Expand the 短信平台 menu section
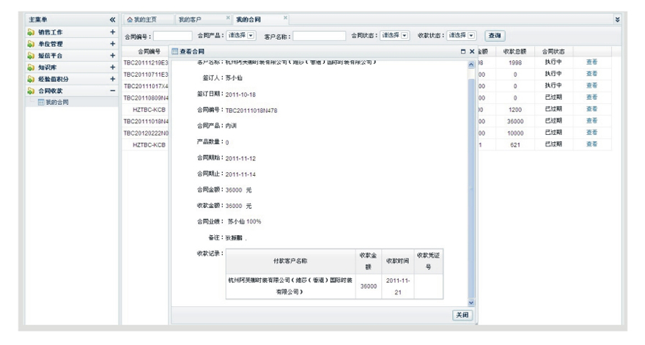Screen dimensions: 645x345 click(112, 56)
